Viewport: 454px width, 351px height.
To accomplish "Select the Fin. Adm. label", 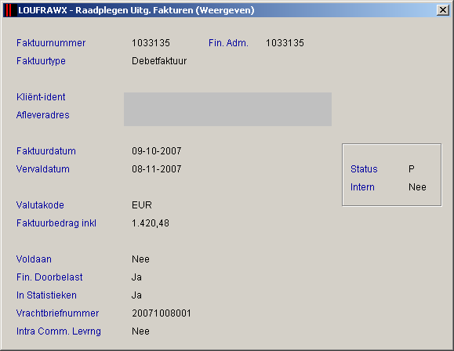I will pyautogui.click(x=228, y=43).
